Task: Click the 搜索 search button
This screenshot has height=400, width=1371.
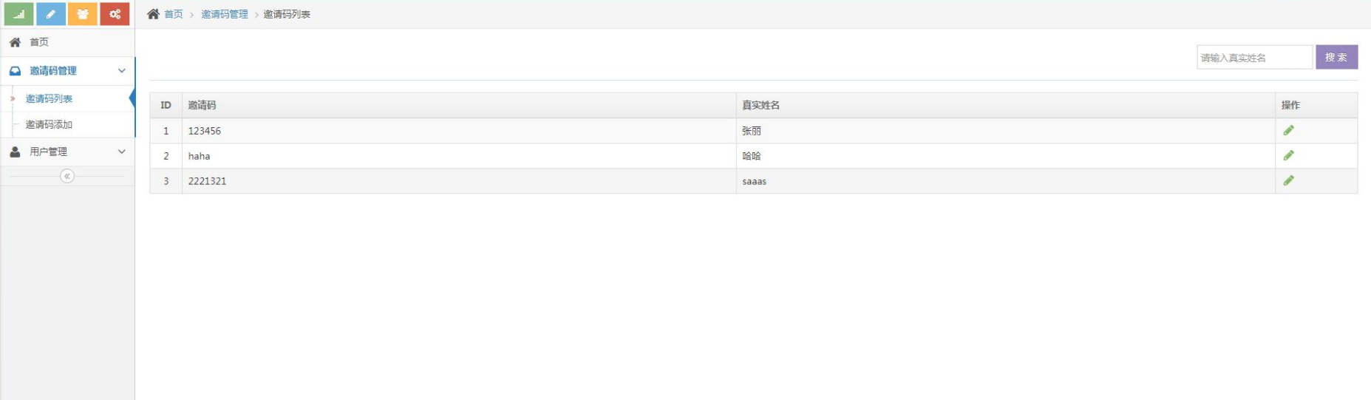Action: point(1336,57)
